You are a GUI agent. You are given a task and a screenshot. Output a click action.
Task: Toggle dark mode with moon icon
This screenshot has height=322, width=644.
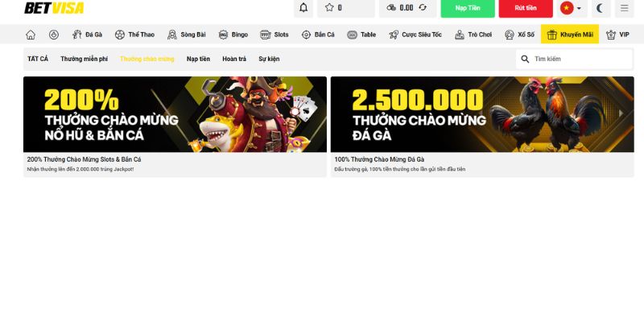601,8
